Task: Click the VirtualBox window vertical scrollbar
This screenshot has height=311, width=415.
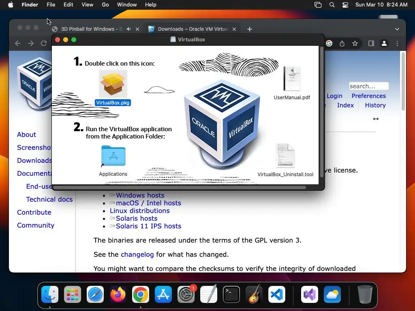Action: tap(322, 112)
